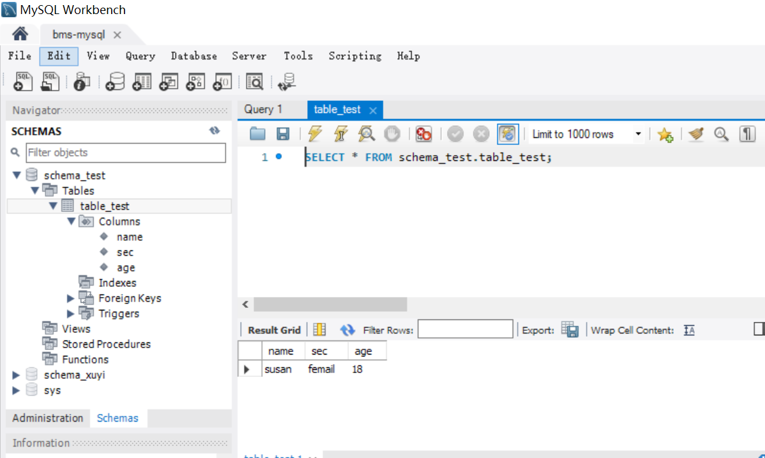Screen dimensions: 765x458
Task: Click the Filter Rows input field
Action: (465, 330)
